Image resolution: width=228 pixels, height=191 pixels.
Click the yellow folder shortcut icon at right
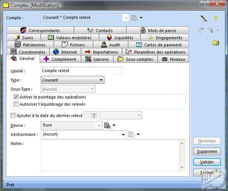(216, 43)
